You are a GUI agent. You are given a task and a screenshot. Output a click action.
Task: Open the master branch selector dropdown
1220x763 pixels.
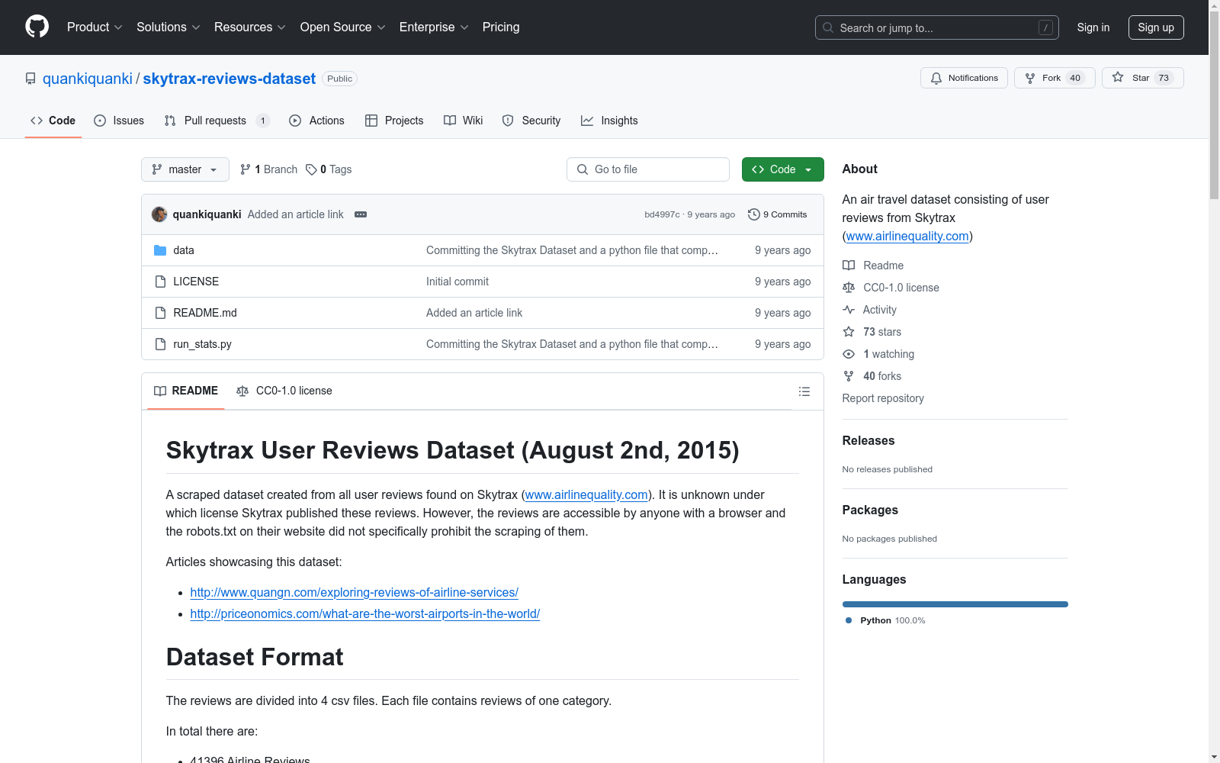185,169
